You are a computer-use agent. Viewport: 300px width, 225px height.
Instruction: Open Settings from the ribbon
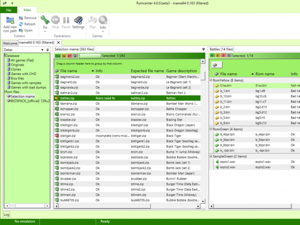coord(78,20)
